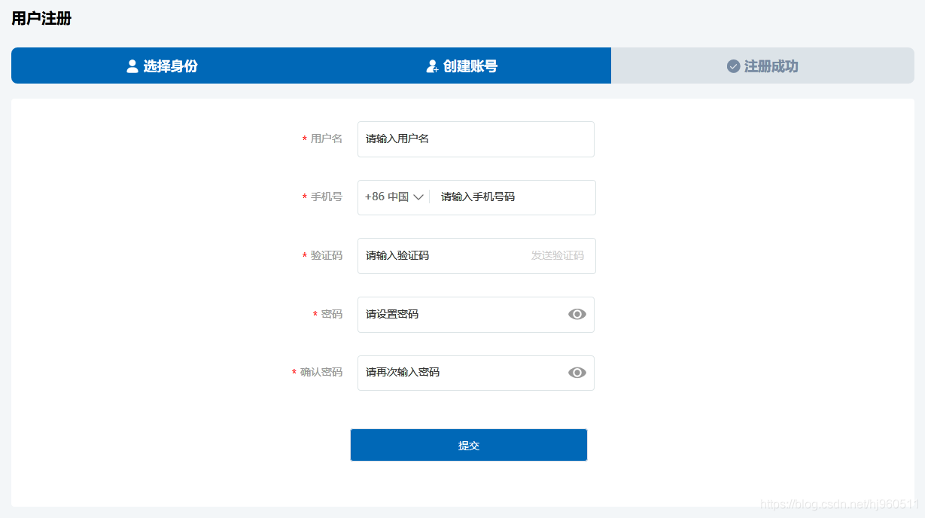Toggle password visibility eye in 密码 field
925x518 pixels.
coord(577,315)
